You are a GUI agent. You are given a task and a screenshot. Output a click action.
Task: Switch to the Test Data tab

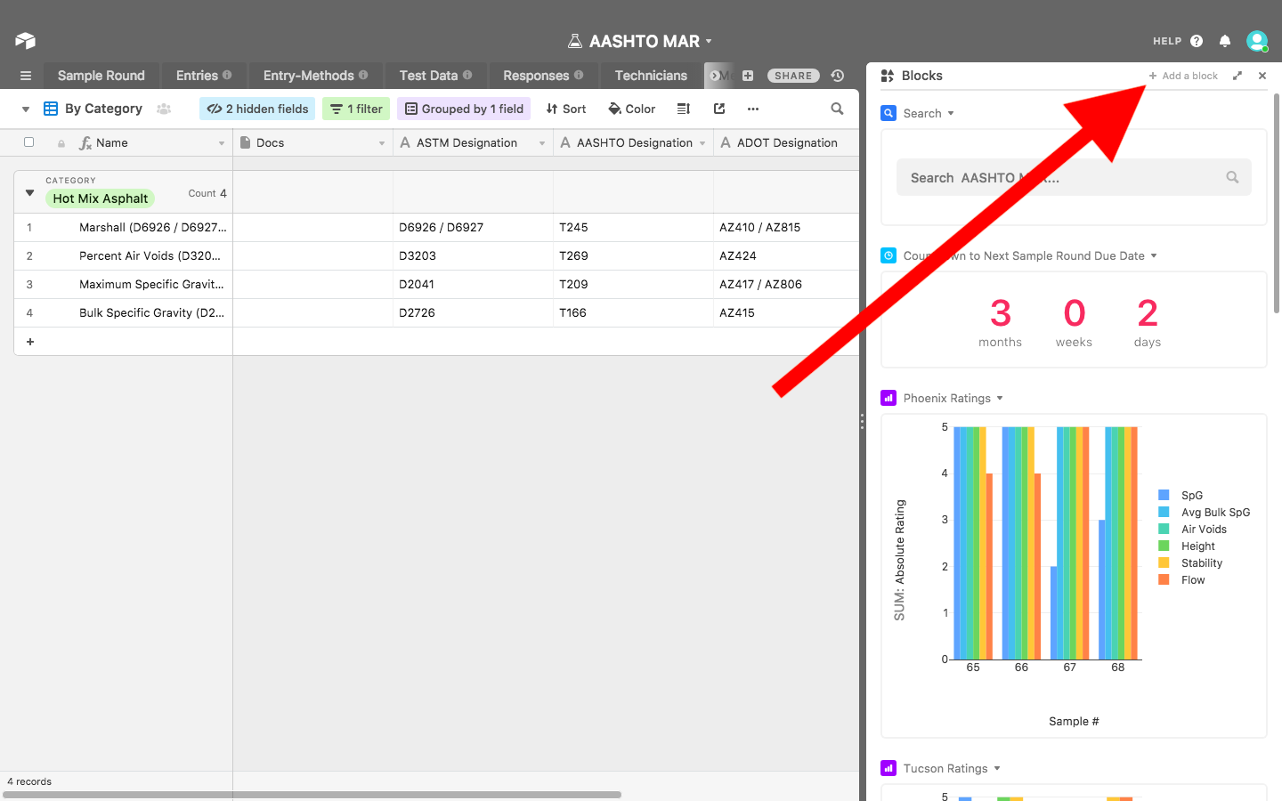pos(435,76)
